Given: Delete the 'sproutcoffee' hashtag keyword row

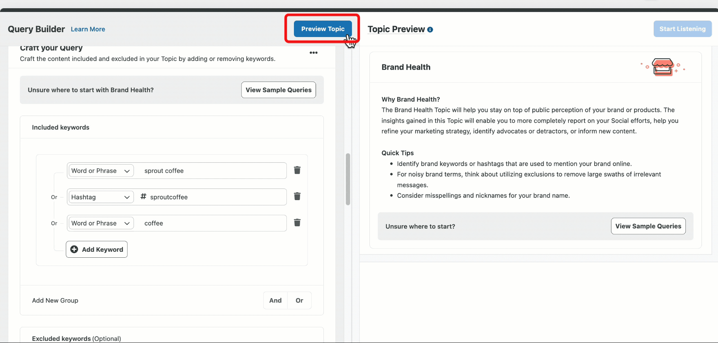Looking at the screenshot, I should point(297,196).
